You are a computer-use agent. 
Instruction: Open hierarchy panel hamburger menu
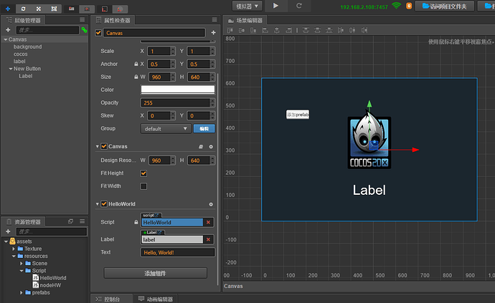tap(82, 19)
